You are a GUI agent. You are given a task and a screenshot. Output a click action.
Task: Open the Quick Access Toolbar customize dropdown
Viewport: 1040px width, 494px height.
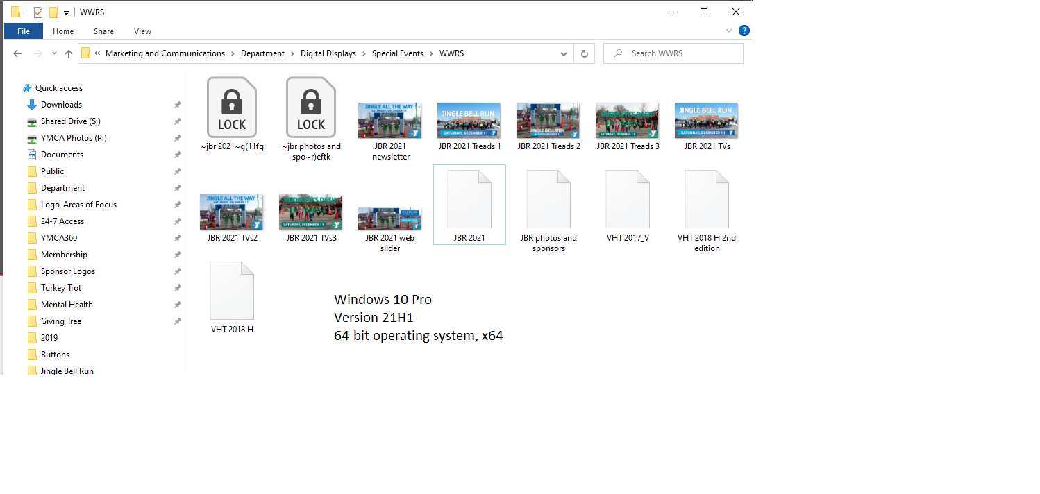click(x=65, y=12)
